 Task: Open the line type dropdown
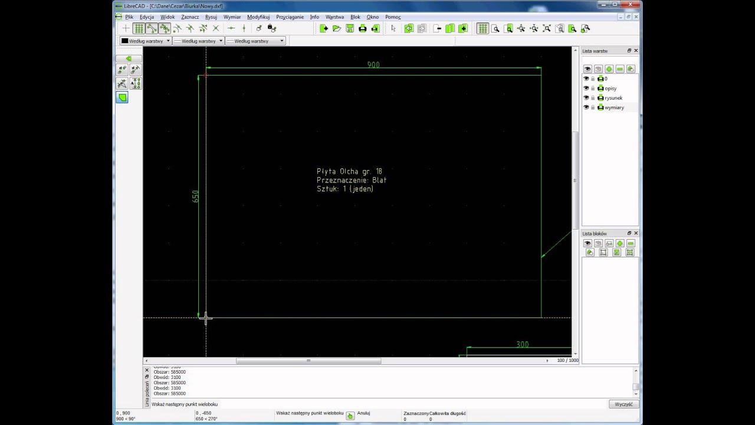point(255,41)
